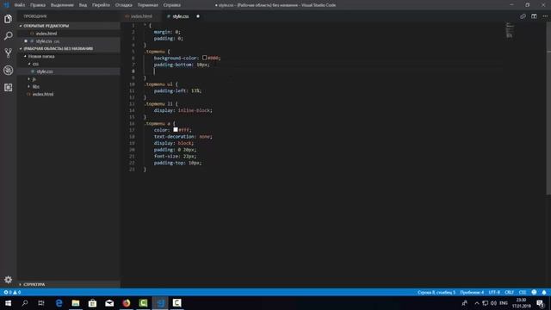This screenshot has height=310, width=551.
Task: Open Windows Task View
Action: [41, 303]
